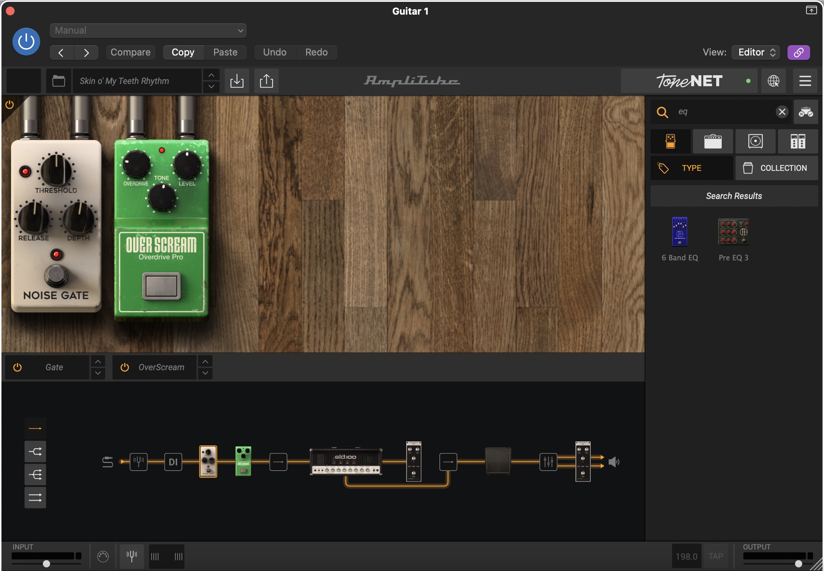Screen dimensions: 824x571
Task: Click the DI block in signal chain
Action: point(173,462)
